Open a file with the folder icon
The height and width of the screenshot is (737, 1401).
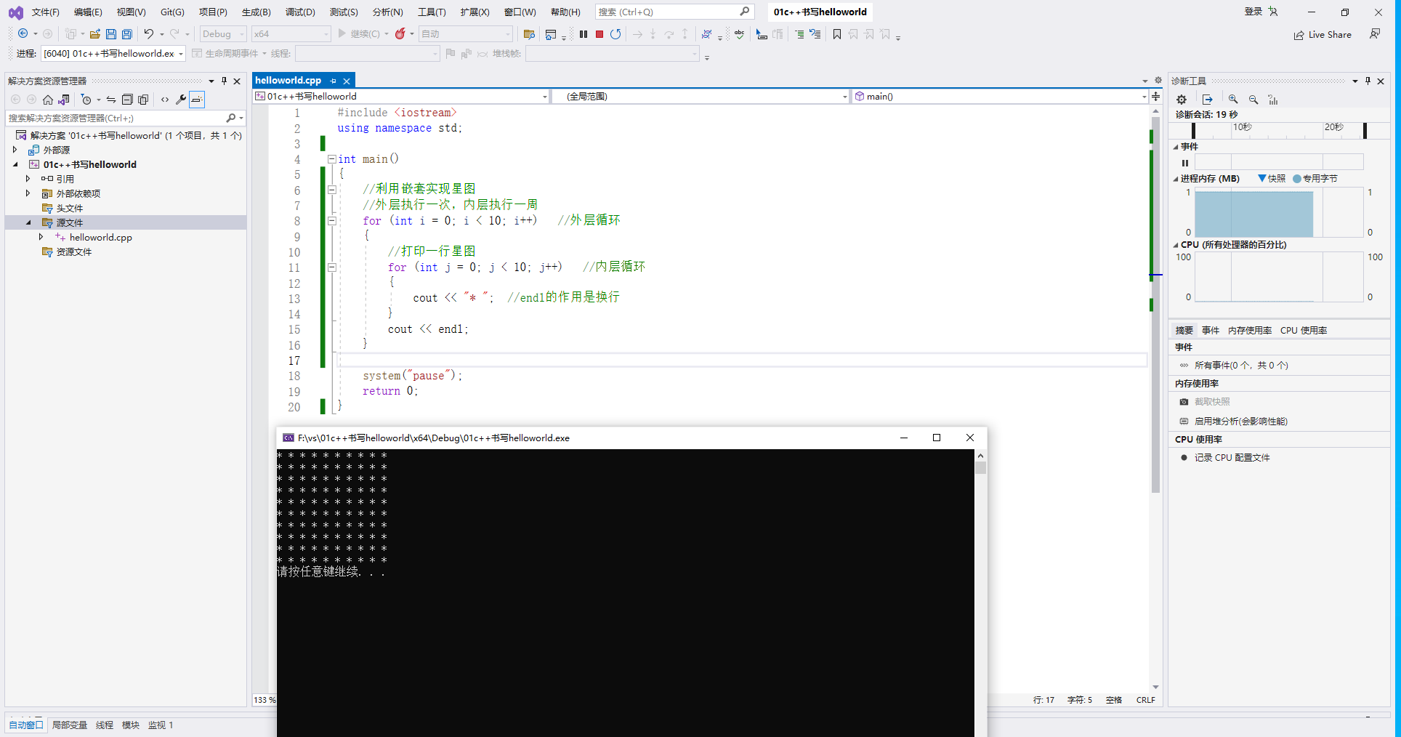95,34
